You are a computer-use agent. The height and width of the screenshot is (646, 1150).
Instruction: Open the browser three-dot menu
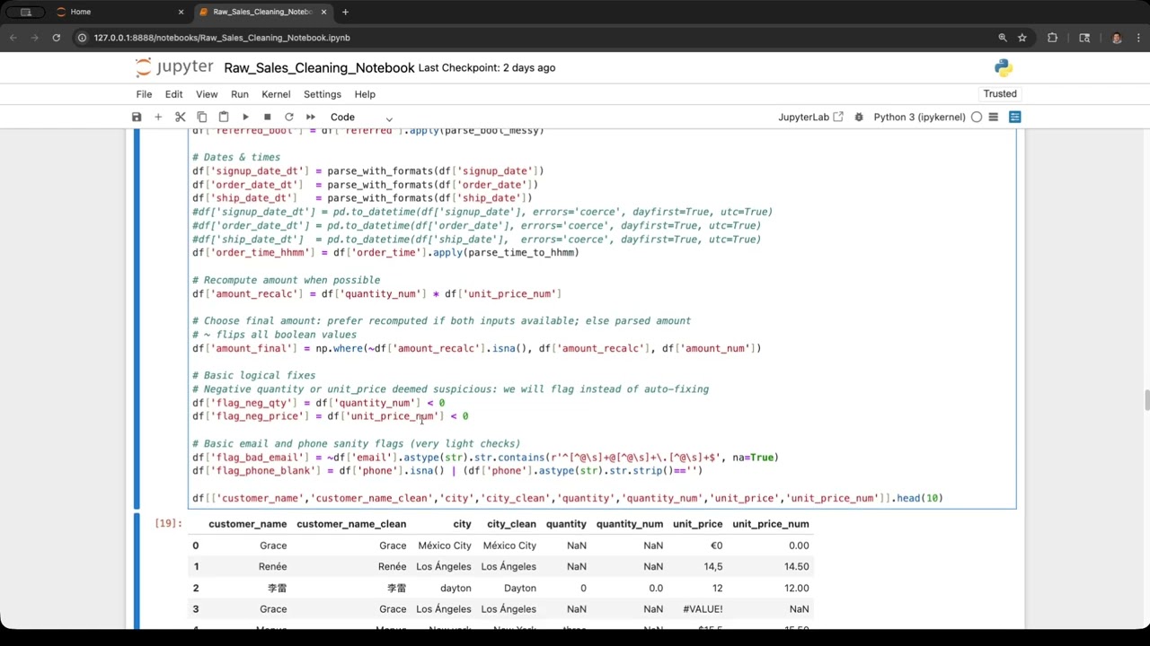pyautogui.click(x=1137, y=38)
